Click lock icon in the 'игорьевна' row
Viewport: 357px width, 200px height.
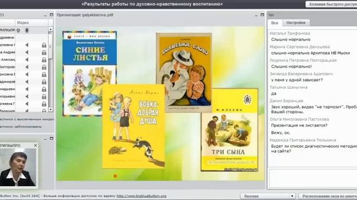click(x=44, y=96)
